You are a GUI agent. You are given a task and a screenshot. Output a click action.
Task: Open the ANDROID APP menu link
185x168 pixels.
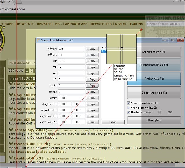coord(76,24)
